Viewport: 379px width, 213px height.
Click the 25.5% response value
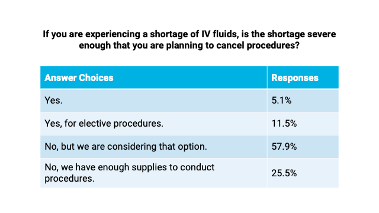pyautogui.click(x=284, y=173)
